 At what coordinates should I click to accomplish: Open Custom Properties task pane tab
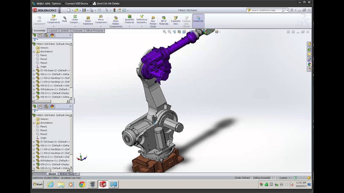tap(309, 69)
